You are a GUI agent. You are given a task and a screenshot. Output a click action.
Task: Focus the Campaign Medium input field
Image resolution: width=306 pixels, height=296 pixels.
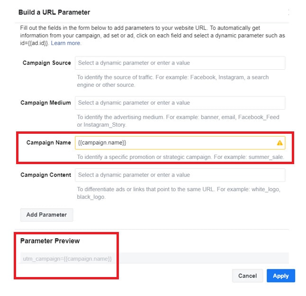[180, 103]
